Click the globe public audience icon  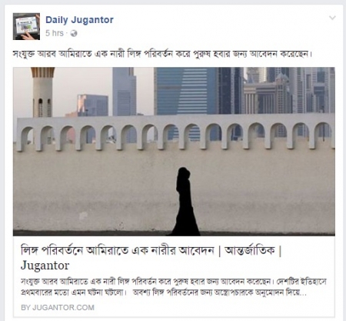click(x=74, y=33)
